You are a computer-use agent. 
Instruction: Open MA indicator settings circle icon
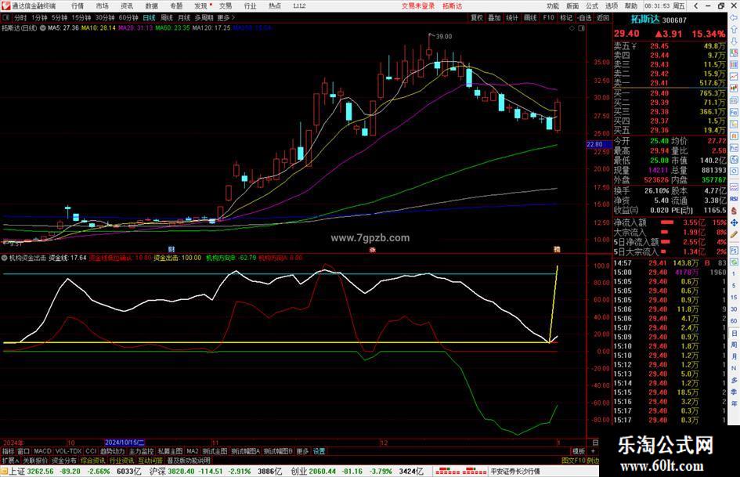[43, 28]
